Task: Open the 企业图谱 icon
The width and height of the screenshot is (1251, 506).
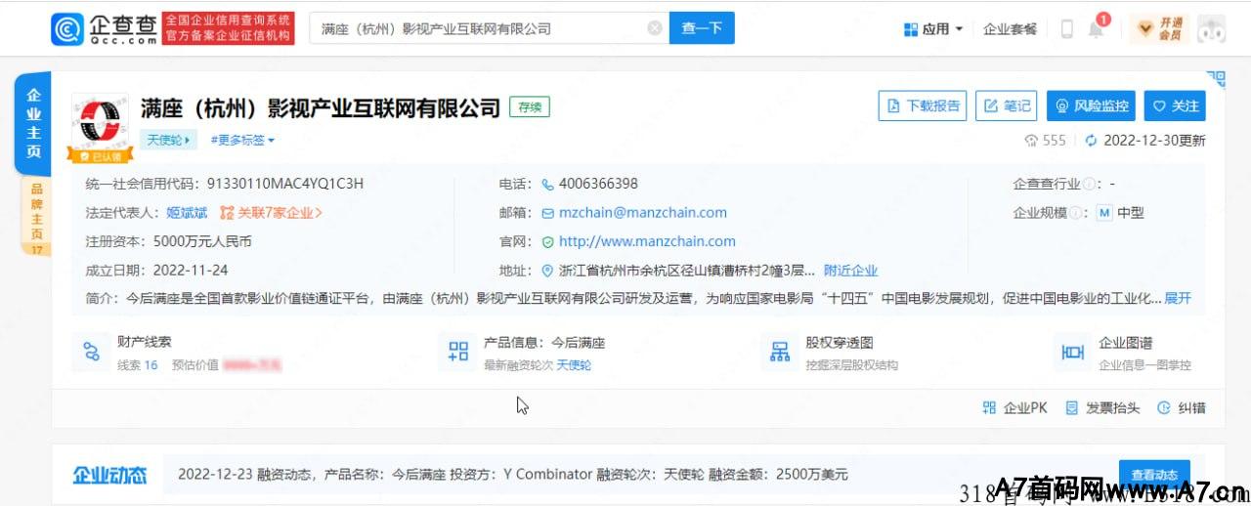Action: click(x=1073, y=352)
